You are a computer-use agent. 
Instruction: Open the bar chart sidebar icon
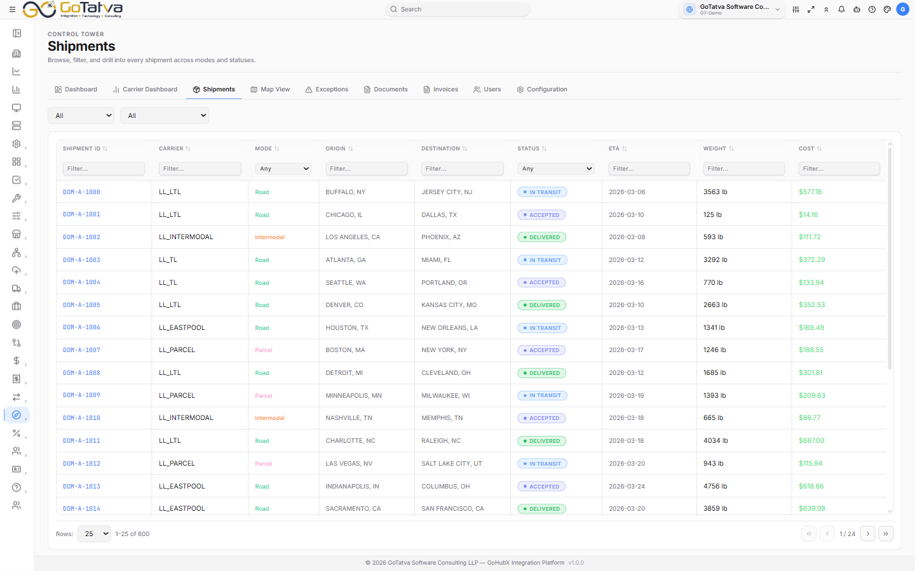pyautogui.click(x=17, y=89)
